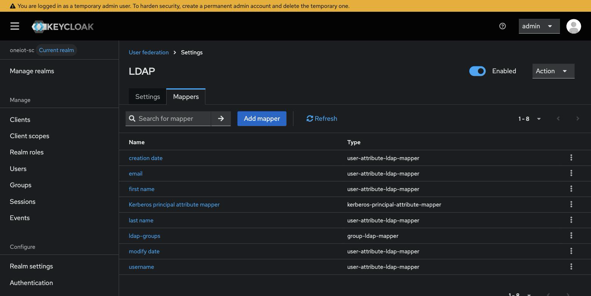
Task: Click the kerberos-principal-attribute-mapper type cell
Action: point(394,205)
